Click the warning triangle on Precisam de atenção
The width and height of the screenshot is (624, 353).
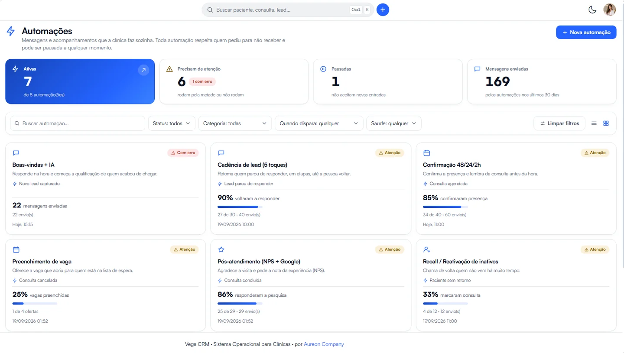point(169,69)
